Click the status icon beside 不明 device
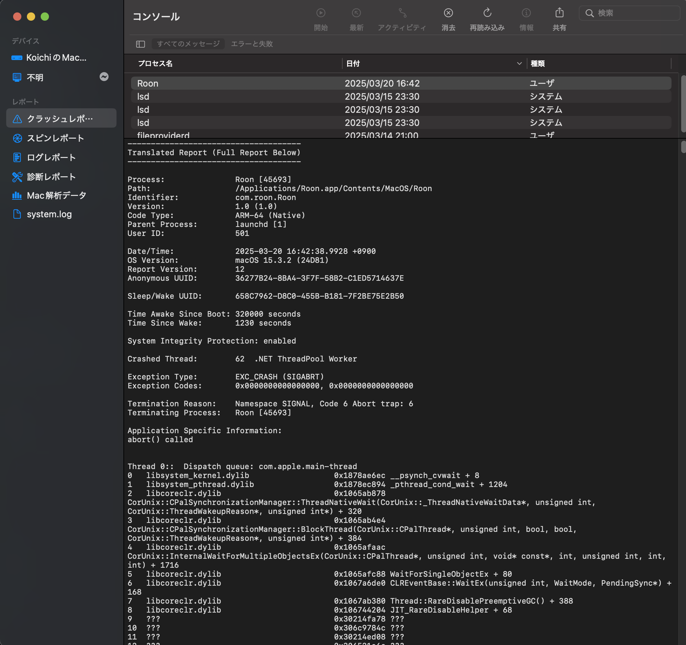 pos(104,77)
